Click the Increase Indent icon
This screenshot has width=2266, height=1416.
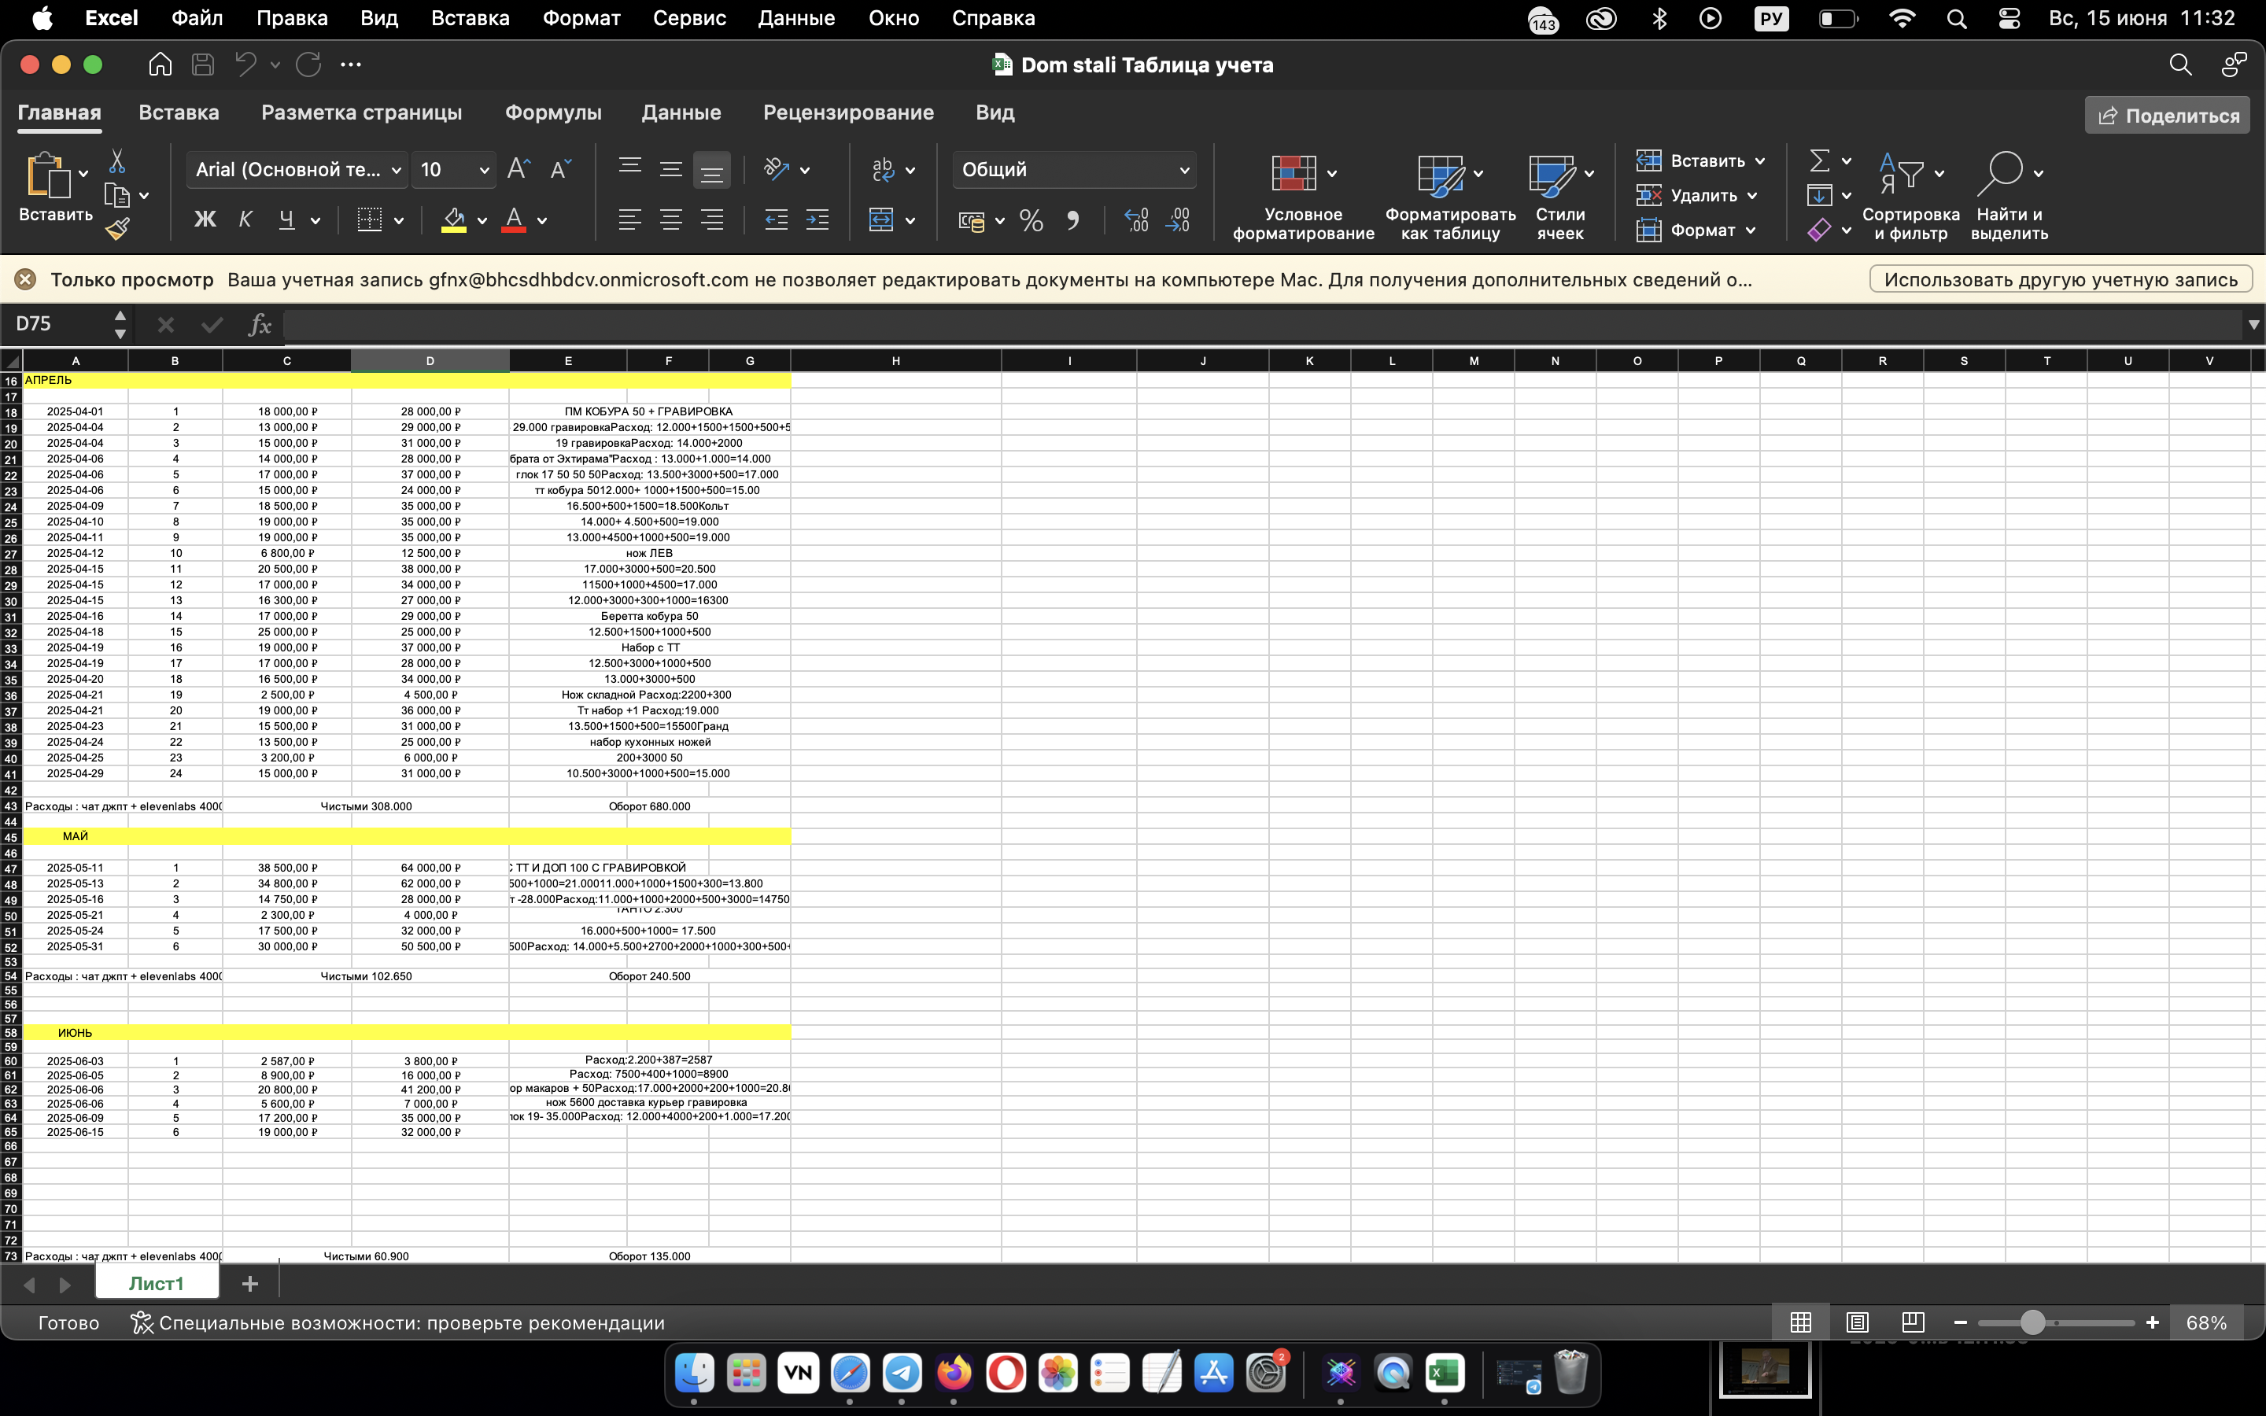pyautogui.click(x=817, y=221)
